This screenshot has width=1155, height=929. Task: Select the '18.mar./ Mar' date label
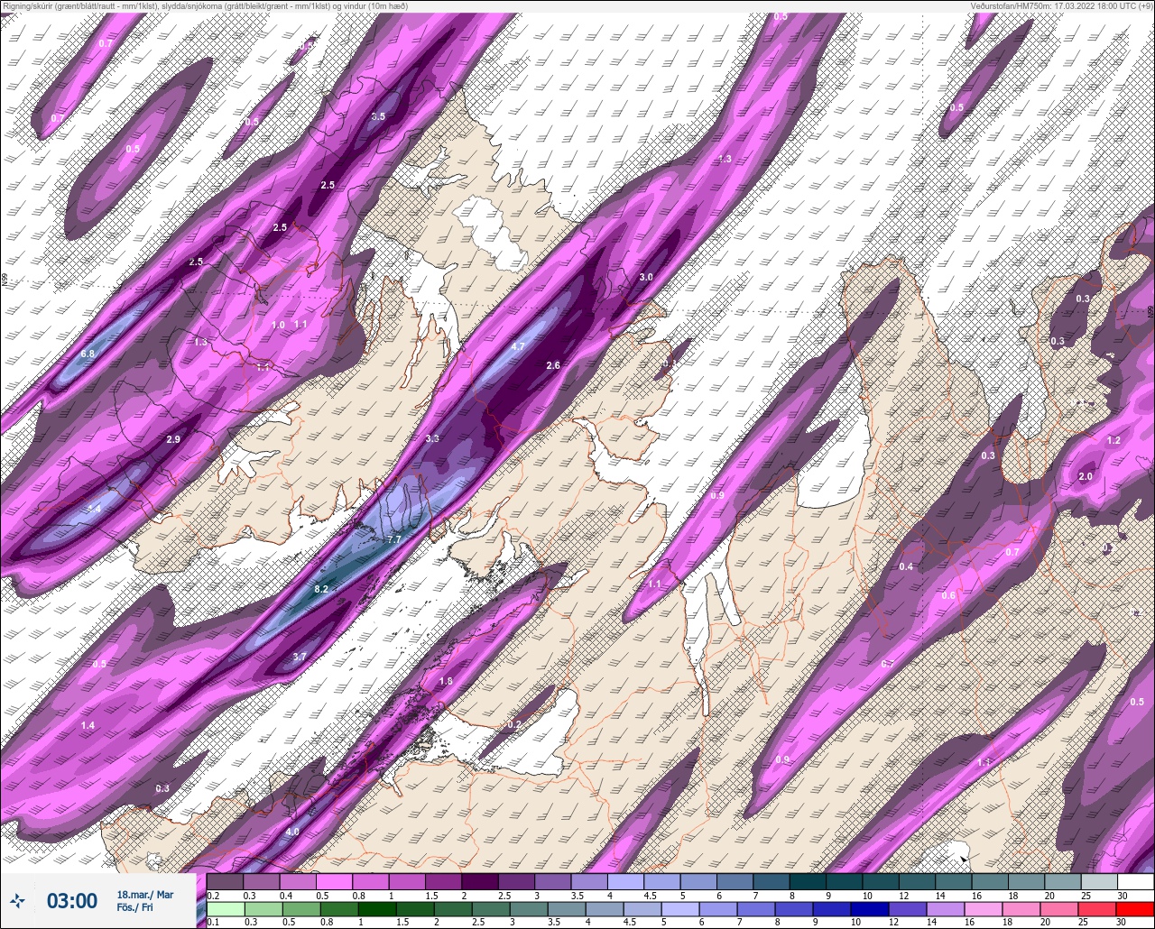tap(145, 895)
